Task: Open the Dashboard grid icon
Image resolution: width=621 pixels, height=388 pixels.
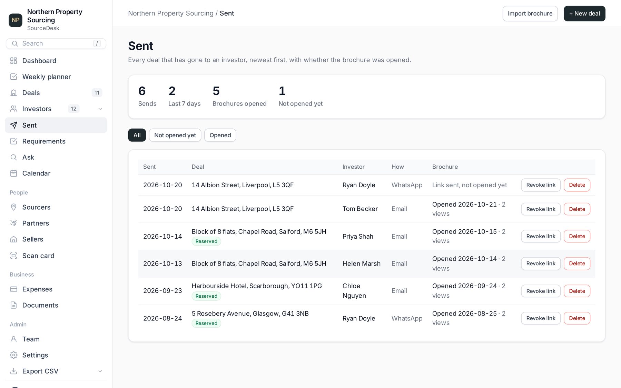Action: click(x=13, y=61)
